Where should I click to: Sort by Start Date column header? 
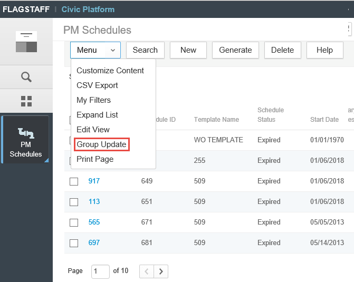[324, 120]
